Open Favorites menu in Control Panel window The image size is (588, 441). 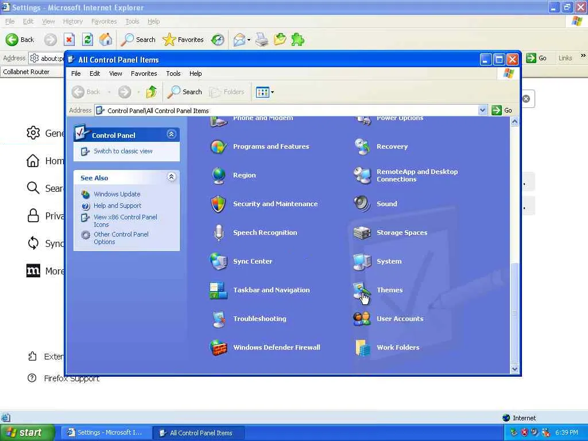pyautogui.click(x=144, y=73)
